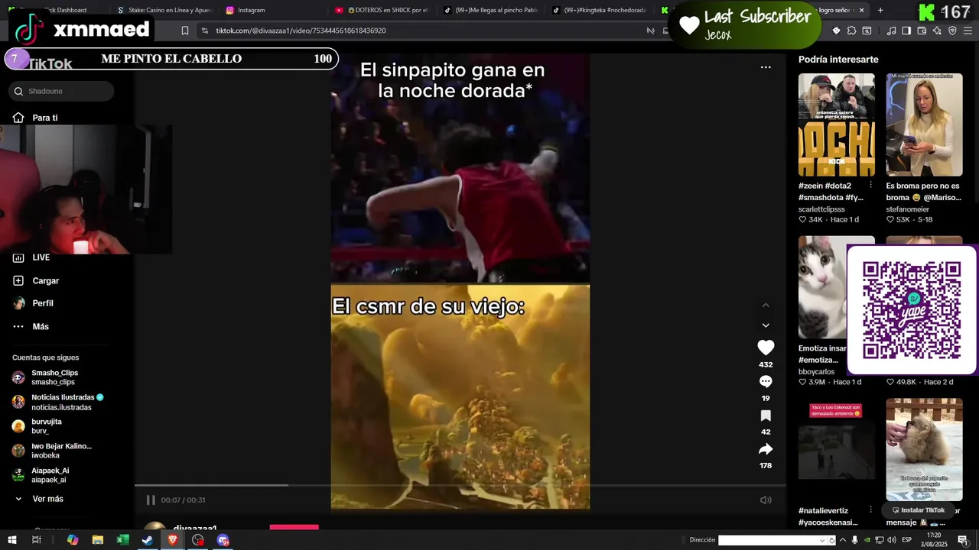Open File Explorer from taskbar
The width and height of the screenshot is (979, 550).
click(98, 540)
